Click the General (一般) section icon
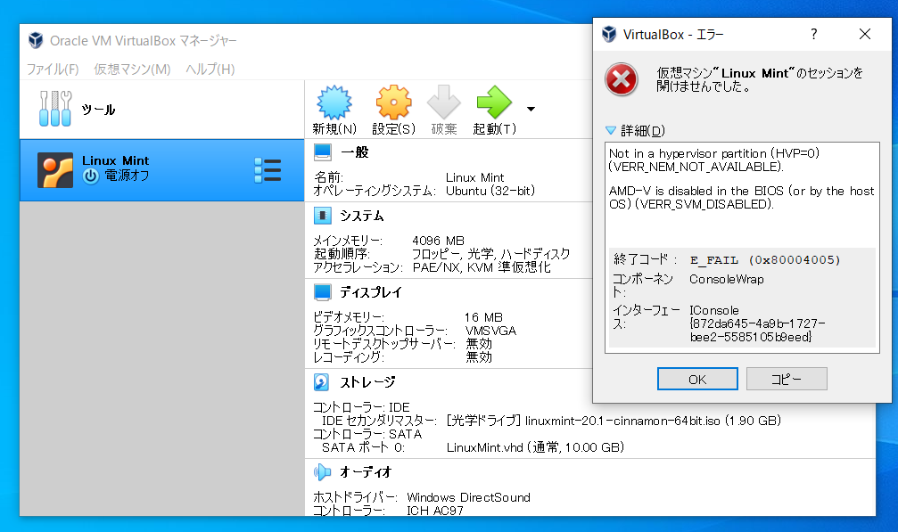The image size is (898, 532). [323, 152]
